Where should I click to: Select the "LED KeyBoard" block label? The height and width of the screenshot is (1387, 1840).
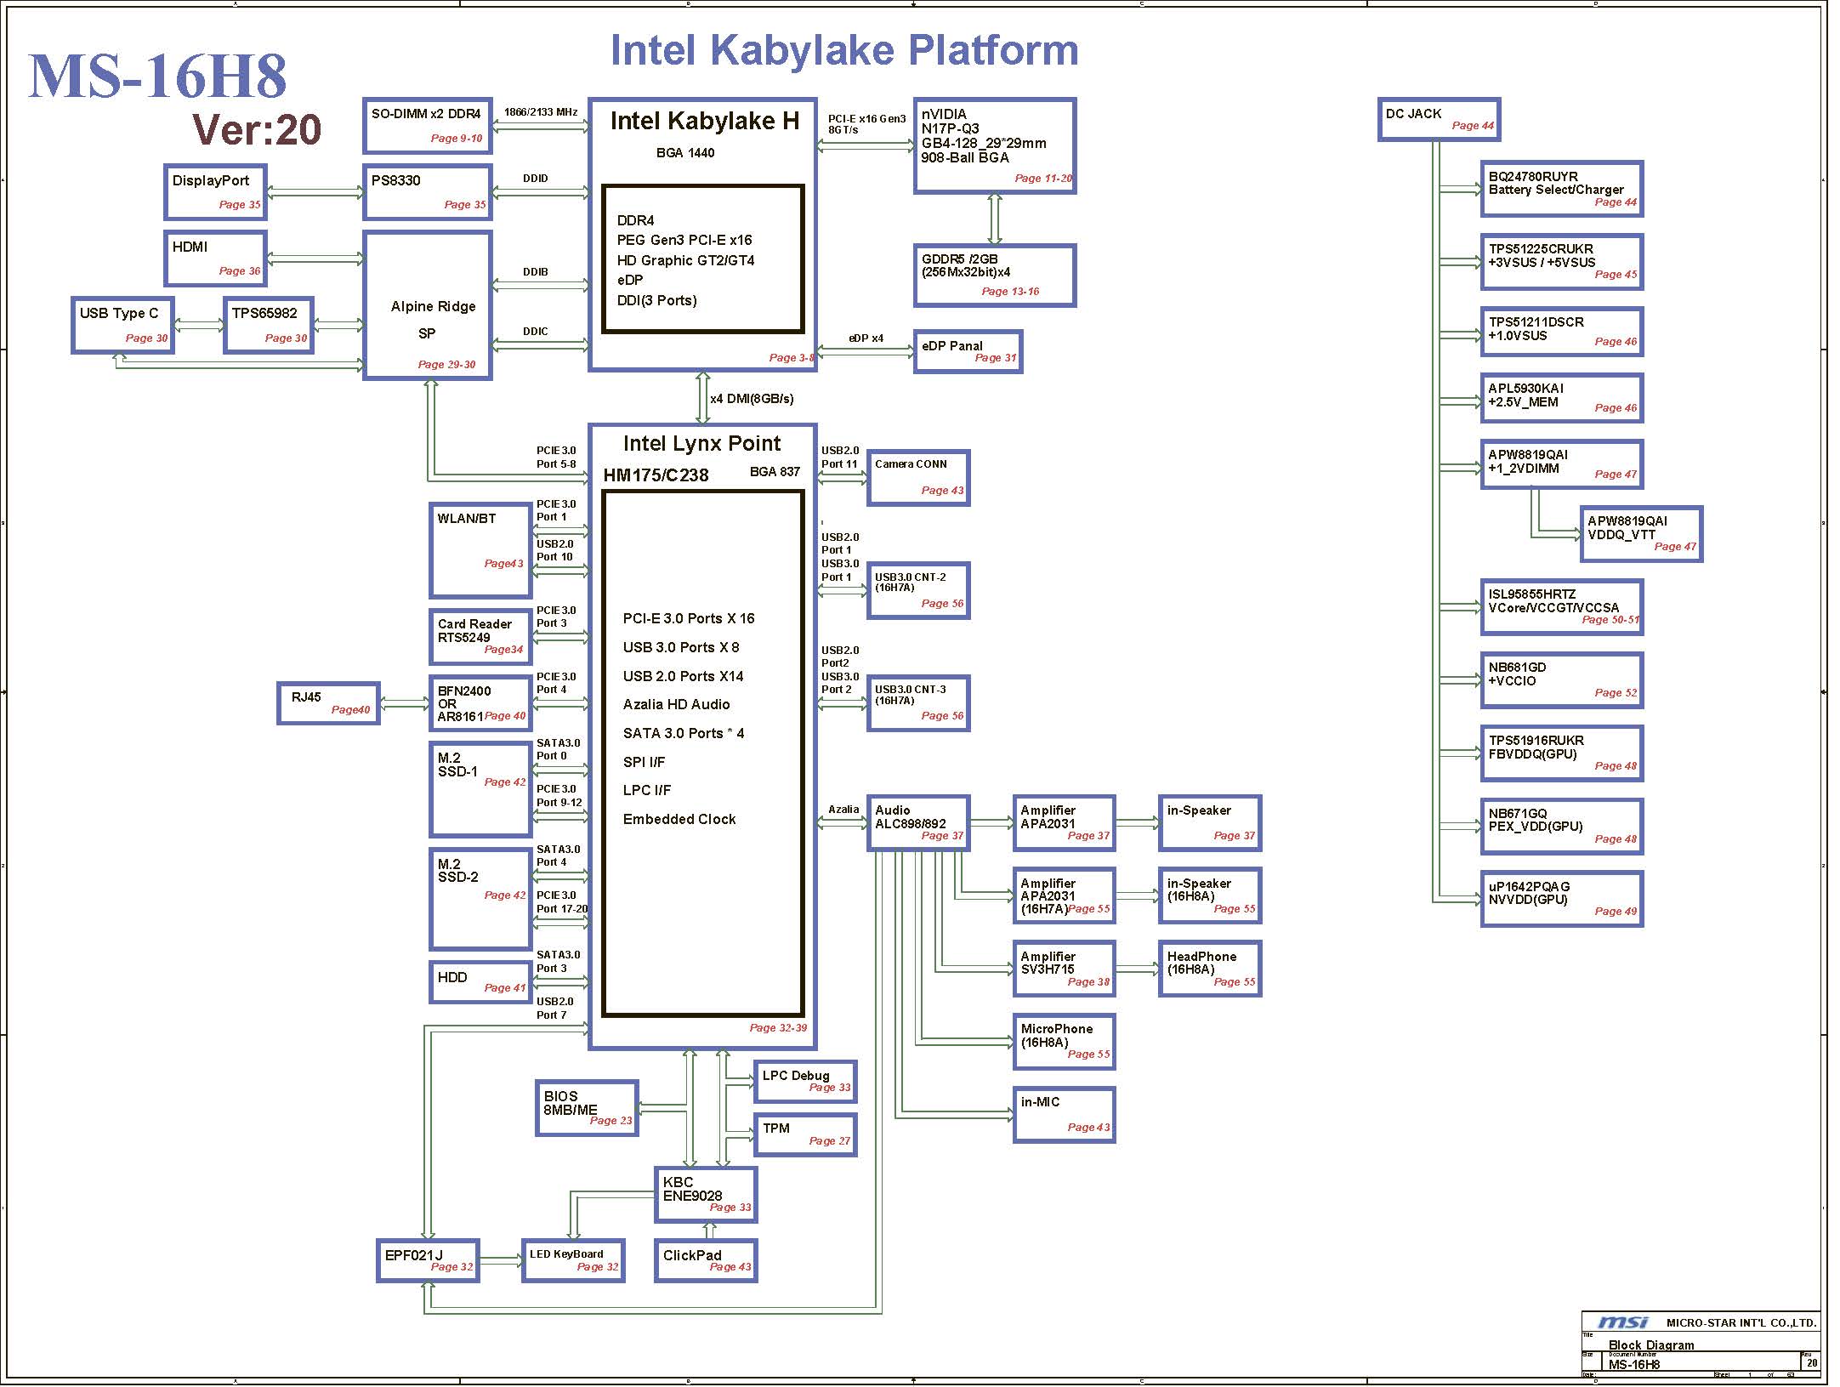pos(566,1254)
